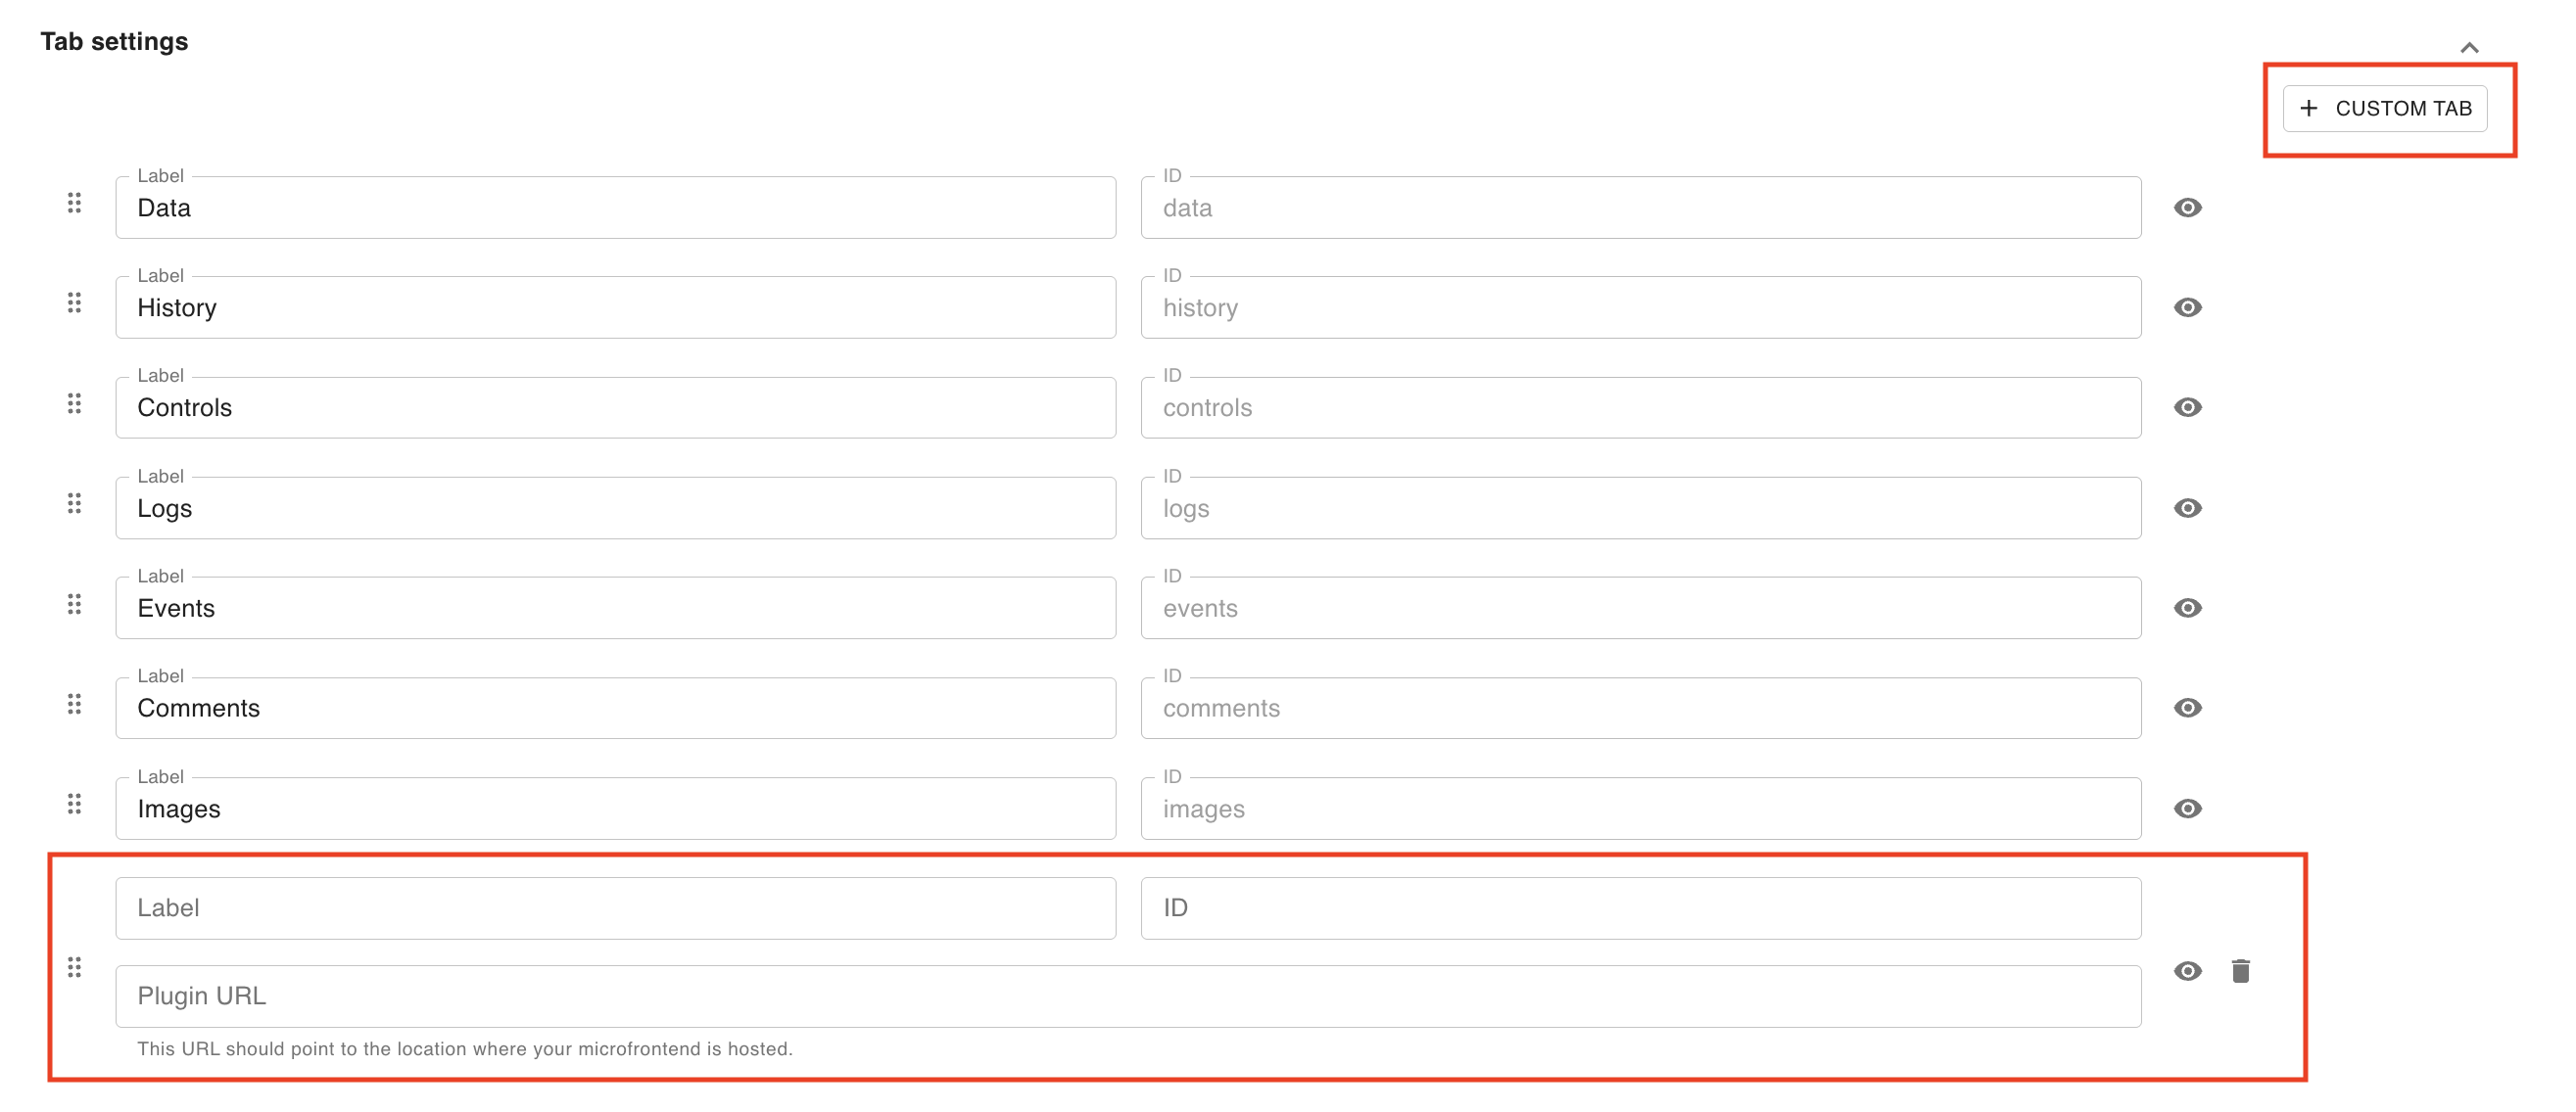Hide the History tab using eye icon

pos(2187,307)
